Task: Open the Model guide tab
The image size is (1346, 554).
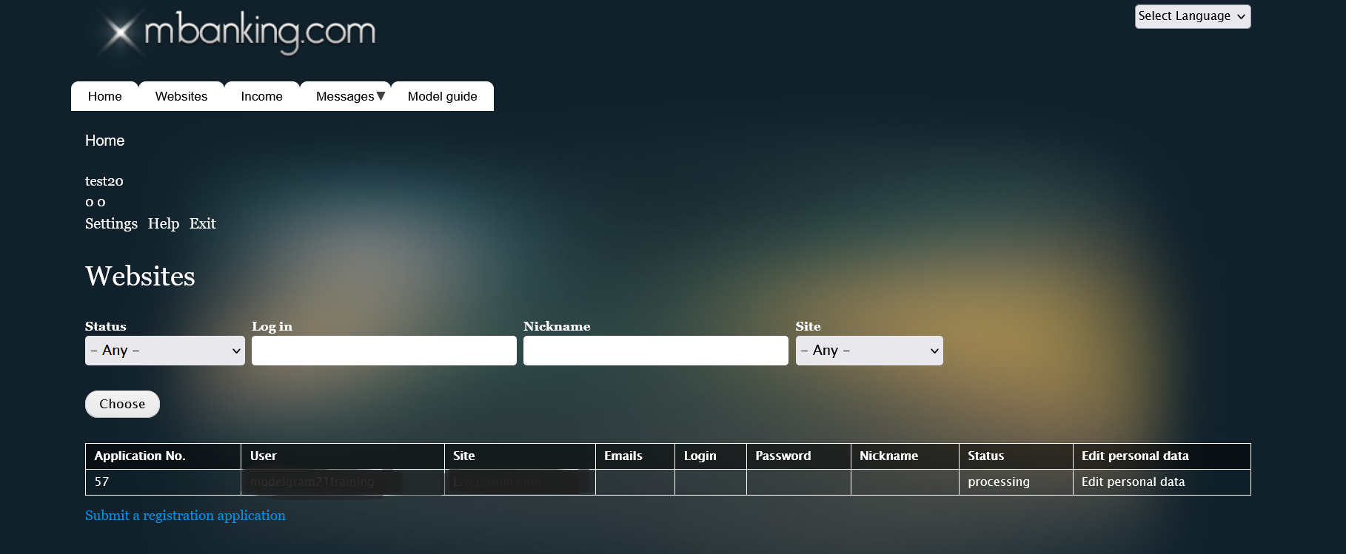Action: pyautogui.click(x=442, y=96)
